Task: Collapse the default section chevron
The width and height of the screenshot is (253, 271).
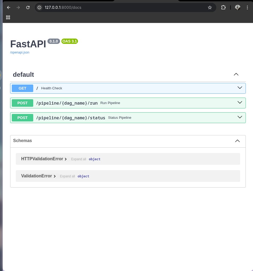Action: click(236, 74)
